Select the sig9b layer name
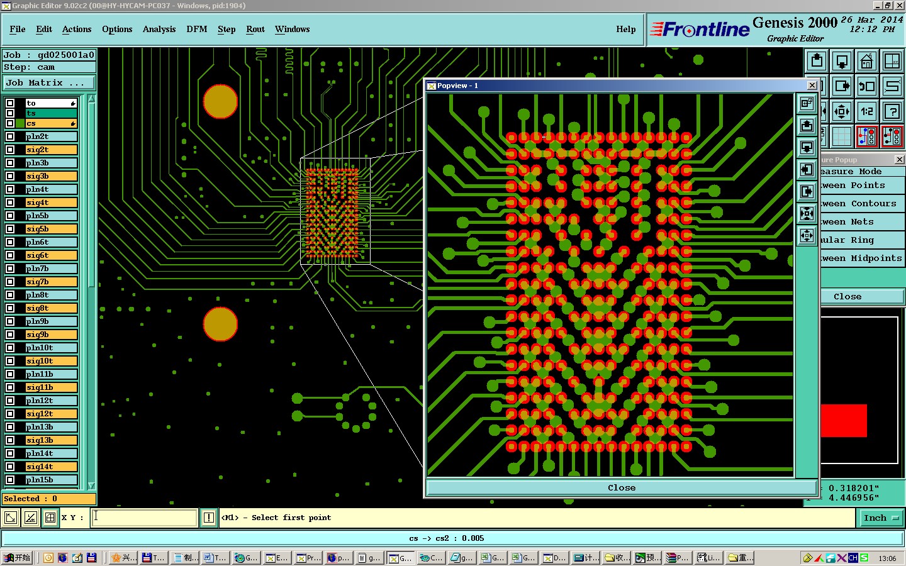This screenshot has height=566, width=906. click(51, 335)
